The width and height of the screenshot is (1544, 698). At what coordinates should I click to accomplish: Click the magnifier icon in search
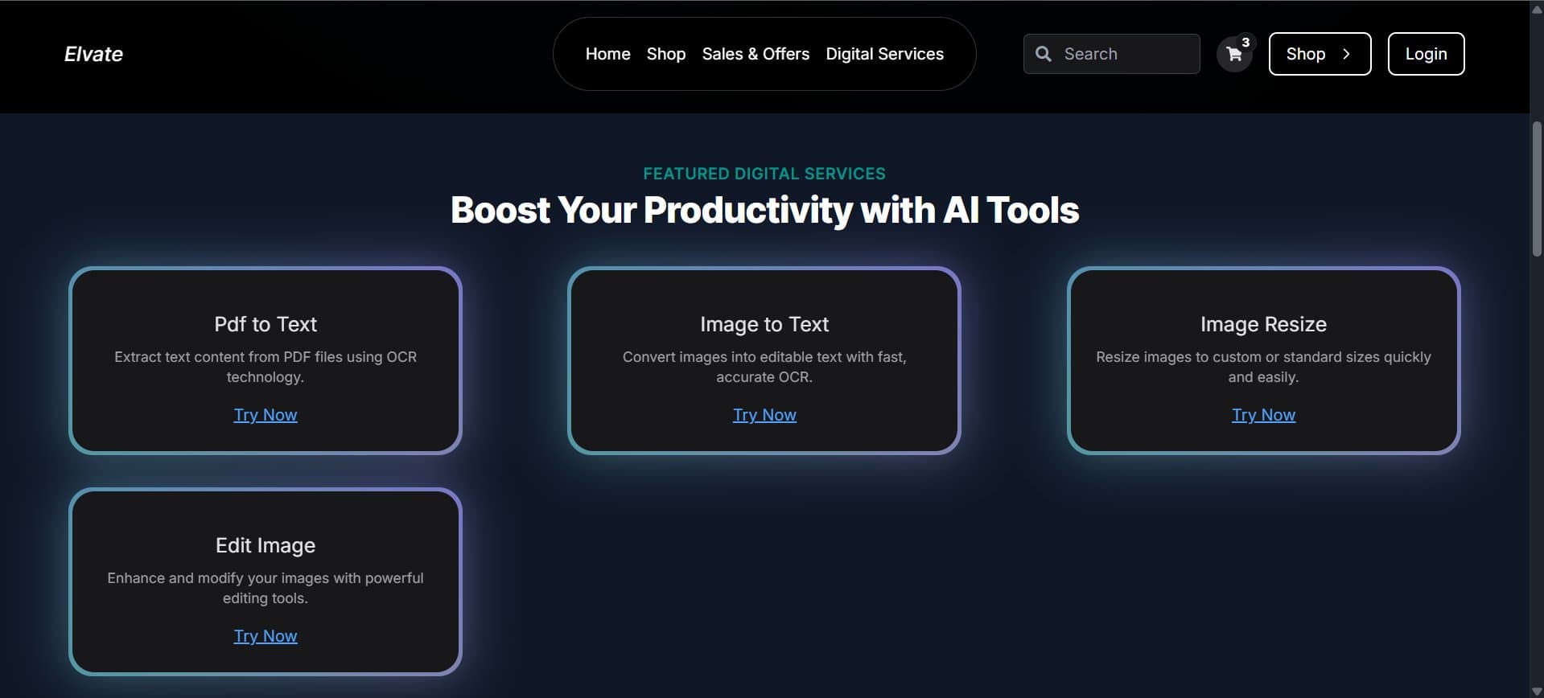1044,54
